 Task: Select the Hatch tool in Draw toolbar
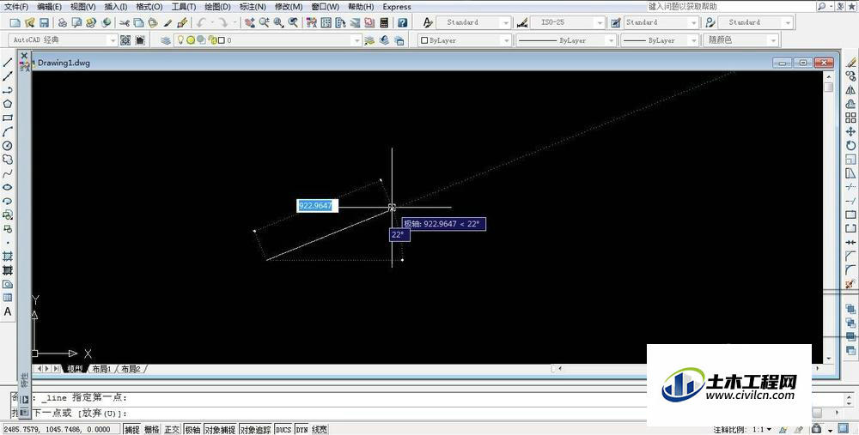(8, 256)
